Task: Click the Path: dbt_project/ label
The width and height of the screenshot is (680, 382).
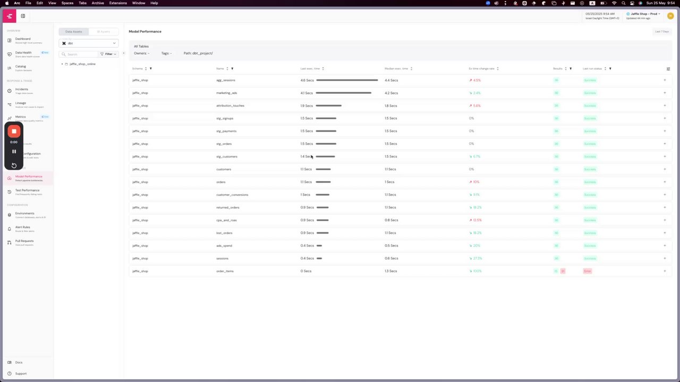Action: [198, 53]
